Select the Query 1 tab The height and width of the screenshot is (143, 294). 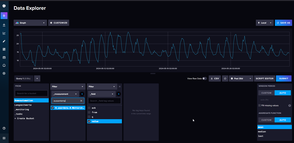[x=24, y=78]
